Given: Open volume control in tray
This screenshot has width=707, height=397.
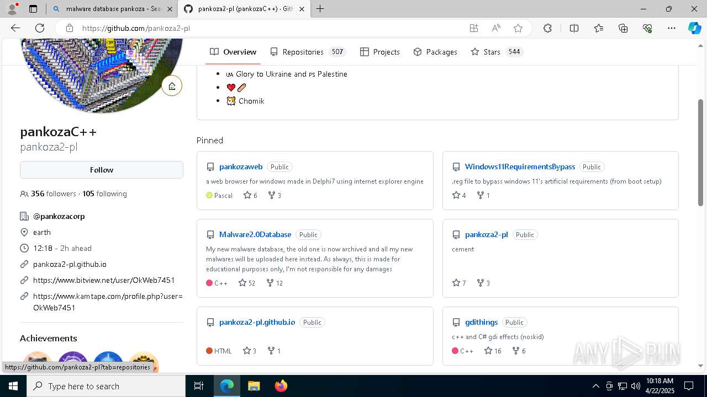Looking at the screenshot, I should (x=635, y=386).
